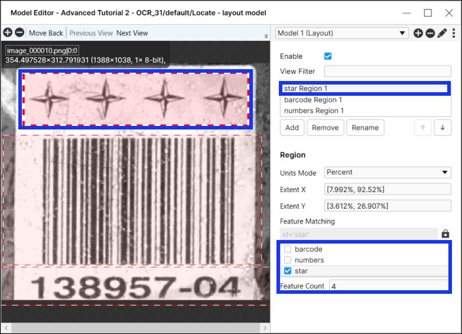This screenshot has height=334, width=462.
Task: Click the zoom in plus icon above image
Action: 8,33
